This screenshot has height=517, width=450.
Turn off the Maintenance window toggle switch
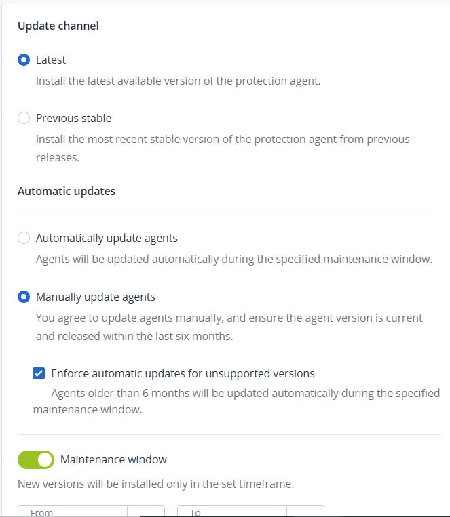(x=36, y=459)
